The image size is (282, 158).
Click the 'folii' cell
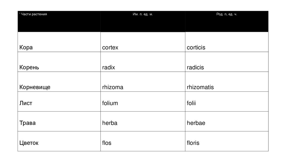tap(191, 103)
